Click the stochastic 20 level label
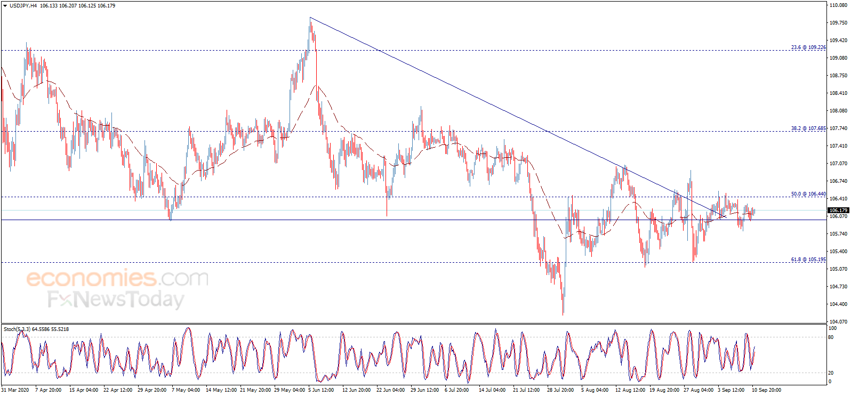The width and height of the screenshot is (851, 396). click(831, 373)
